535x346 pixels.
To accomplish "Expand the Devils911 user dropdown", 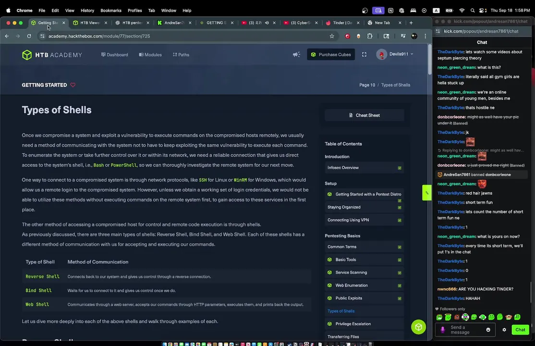I will point(395,54).
